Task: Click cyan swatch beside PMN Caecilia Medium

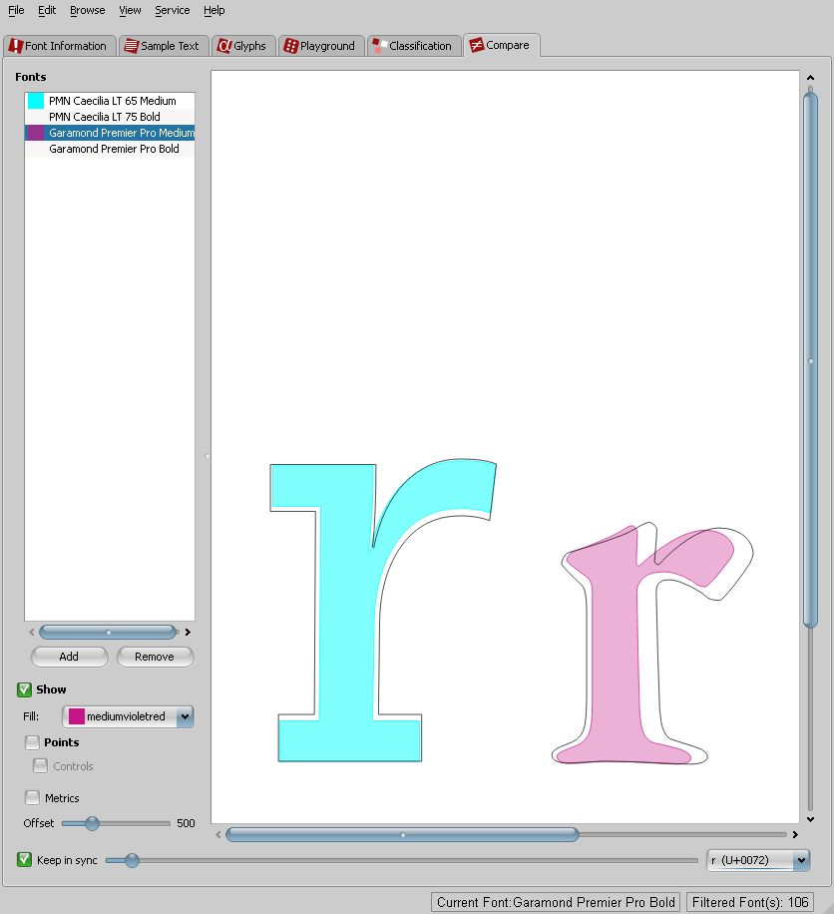Action: [36, 101]
